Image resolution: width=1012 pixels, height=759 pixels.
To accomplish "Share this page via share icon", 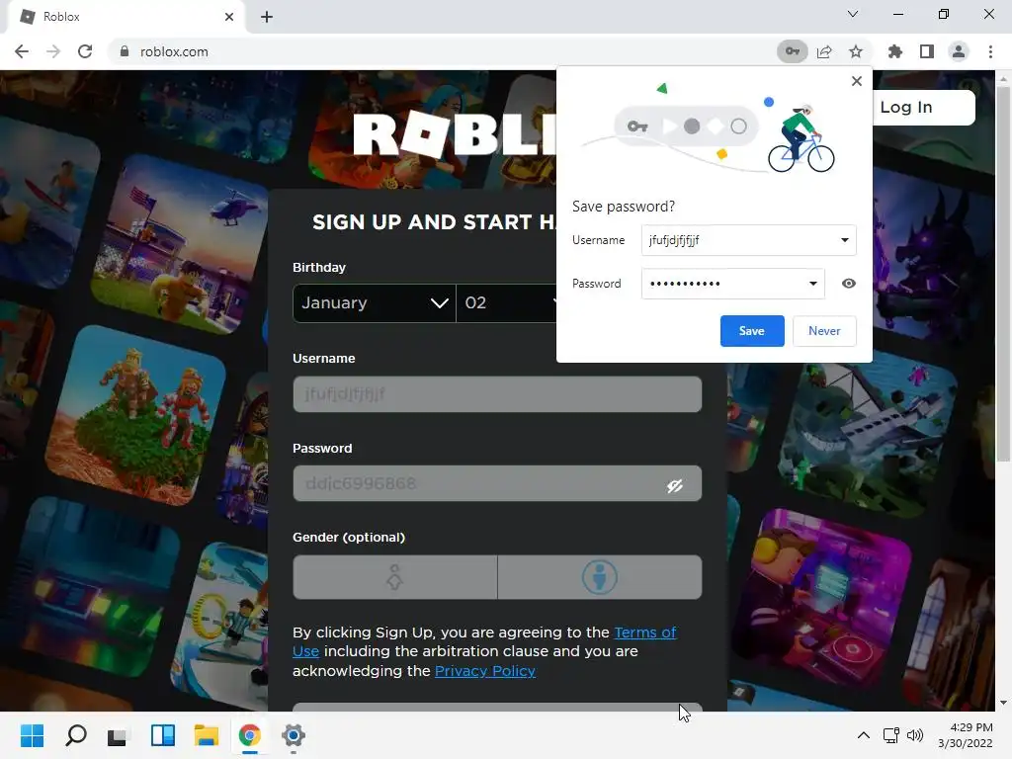I will (824, 51).
